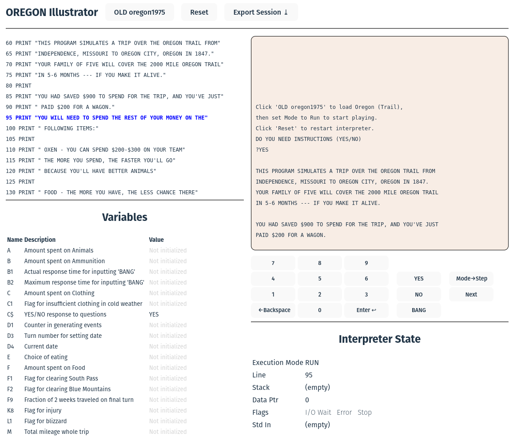Viewport: 517px width, 437px height.
Task: Answer with the YES key
Action: (x=418, y=278)
